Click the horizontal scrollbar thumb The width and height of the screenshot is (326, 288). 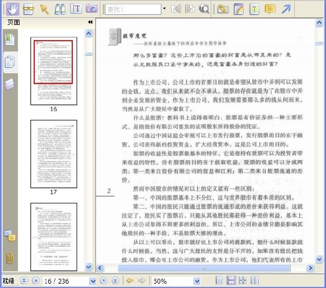(204, 268)
